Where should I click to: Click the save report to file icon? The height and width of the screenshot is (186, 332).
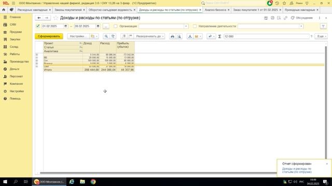click(x=190, y=36)
